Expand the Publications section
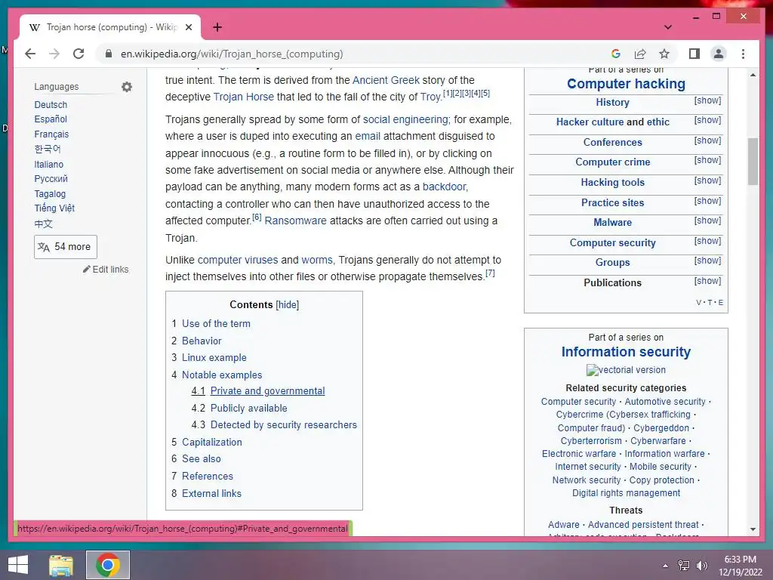Viewport: 773px width, 580px height. click(707, 281)
